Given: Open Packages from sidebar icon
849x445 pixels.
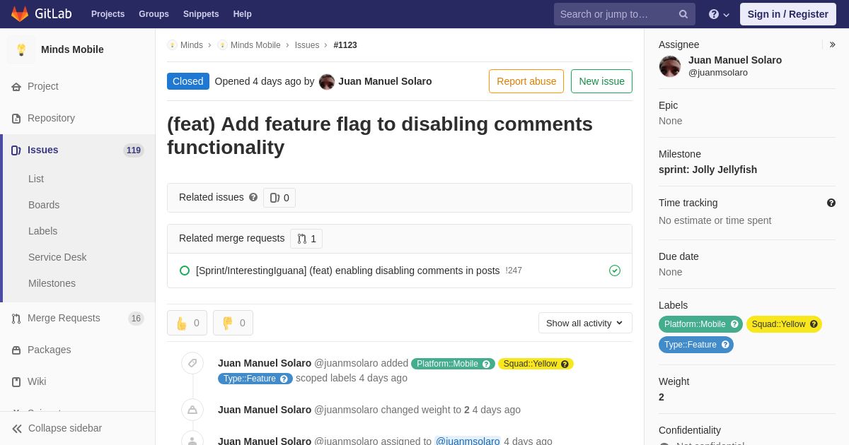Looking at the screenshot, I should [x=16, y=350].
